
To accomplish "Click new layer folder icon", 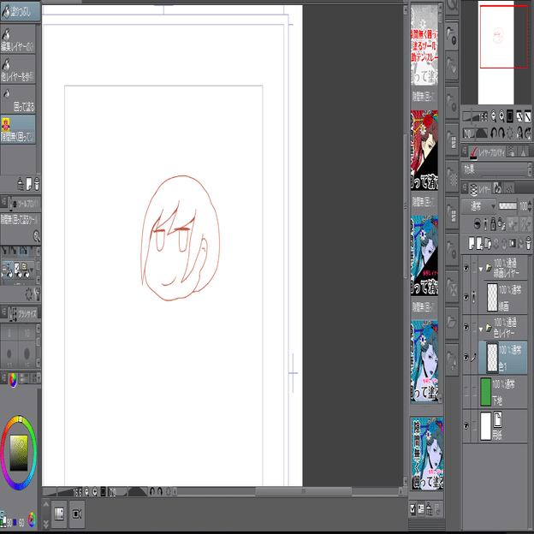I will [x=488, y=243].
